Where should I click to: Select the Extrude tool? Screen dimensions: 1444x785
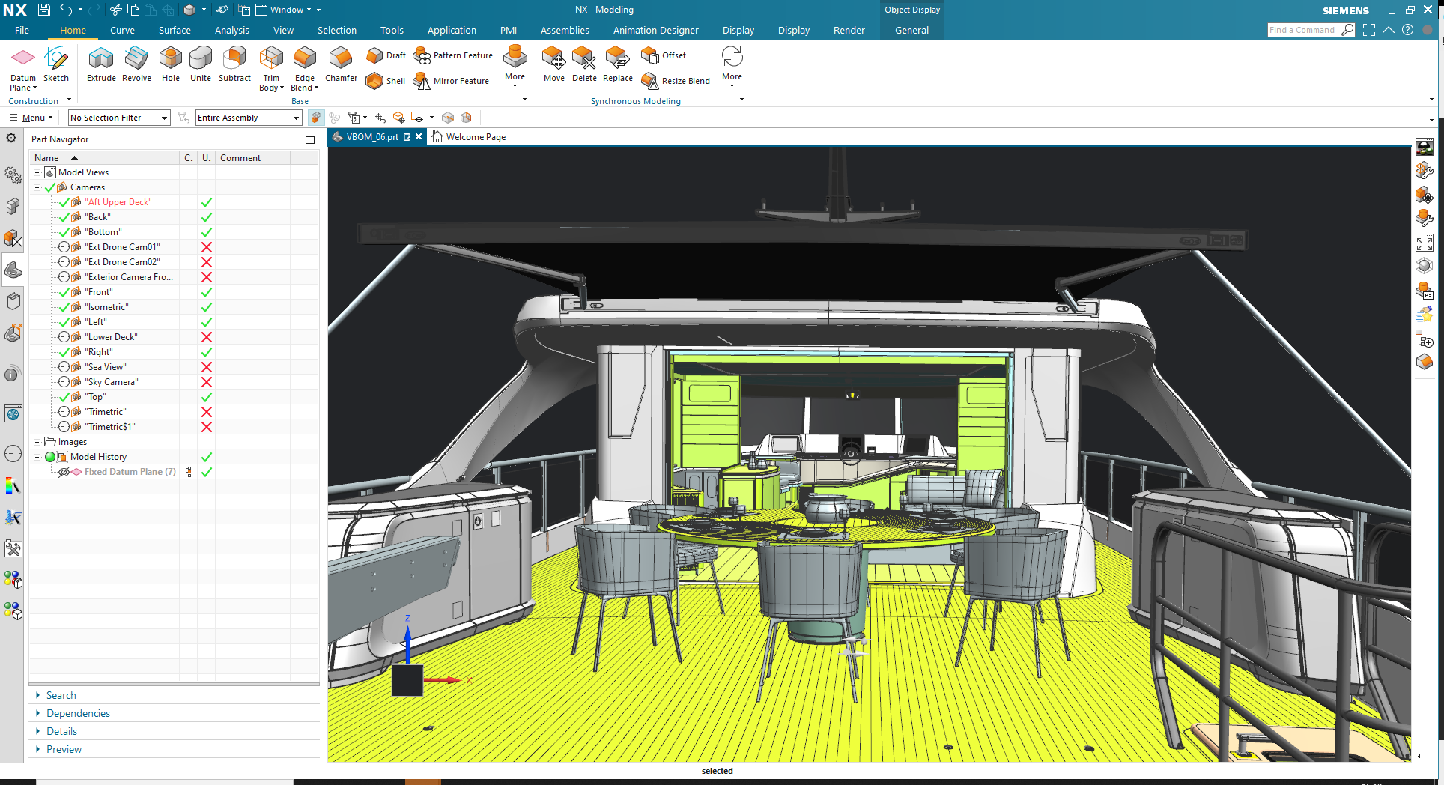(x=101, y=63)
